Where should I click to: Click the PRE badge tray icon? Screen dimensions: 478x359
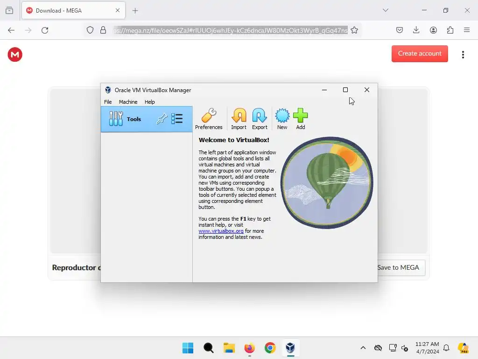pyautogui.click(x=463, y=348)
